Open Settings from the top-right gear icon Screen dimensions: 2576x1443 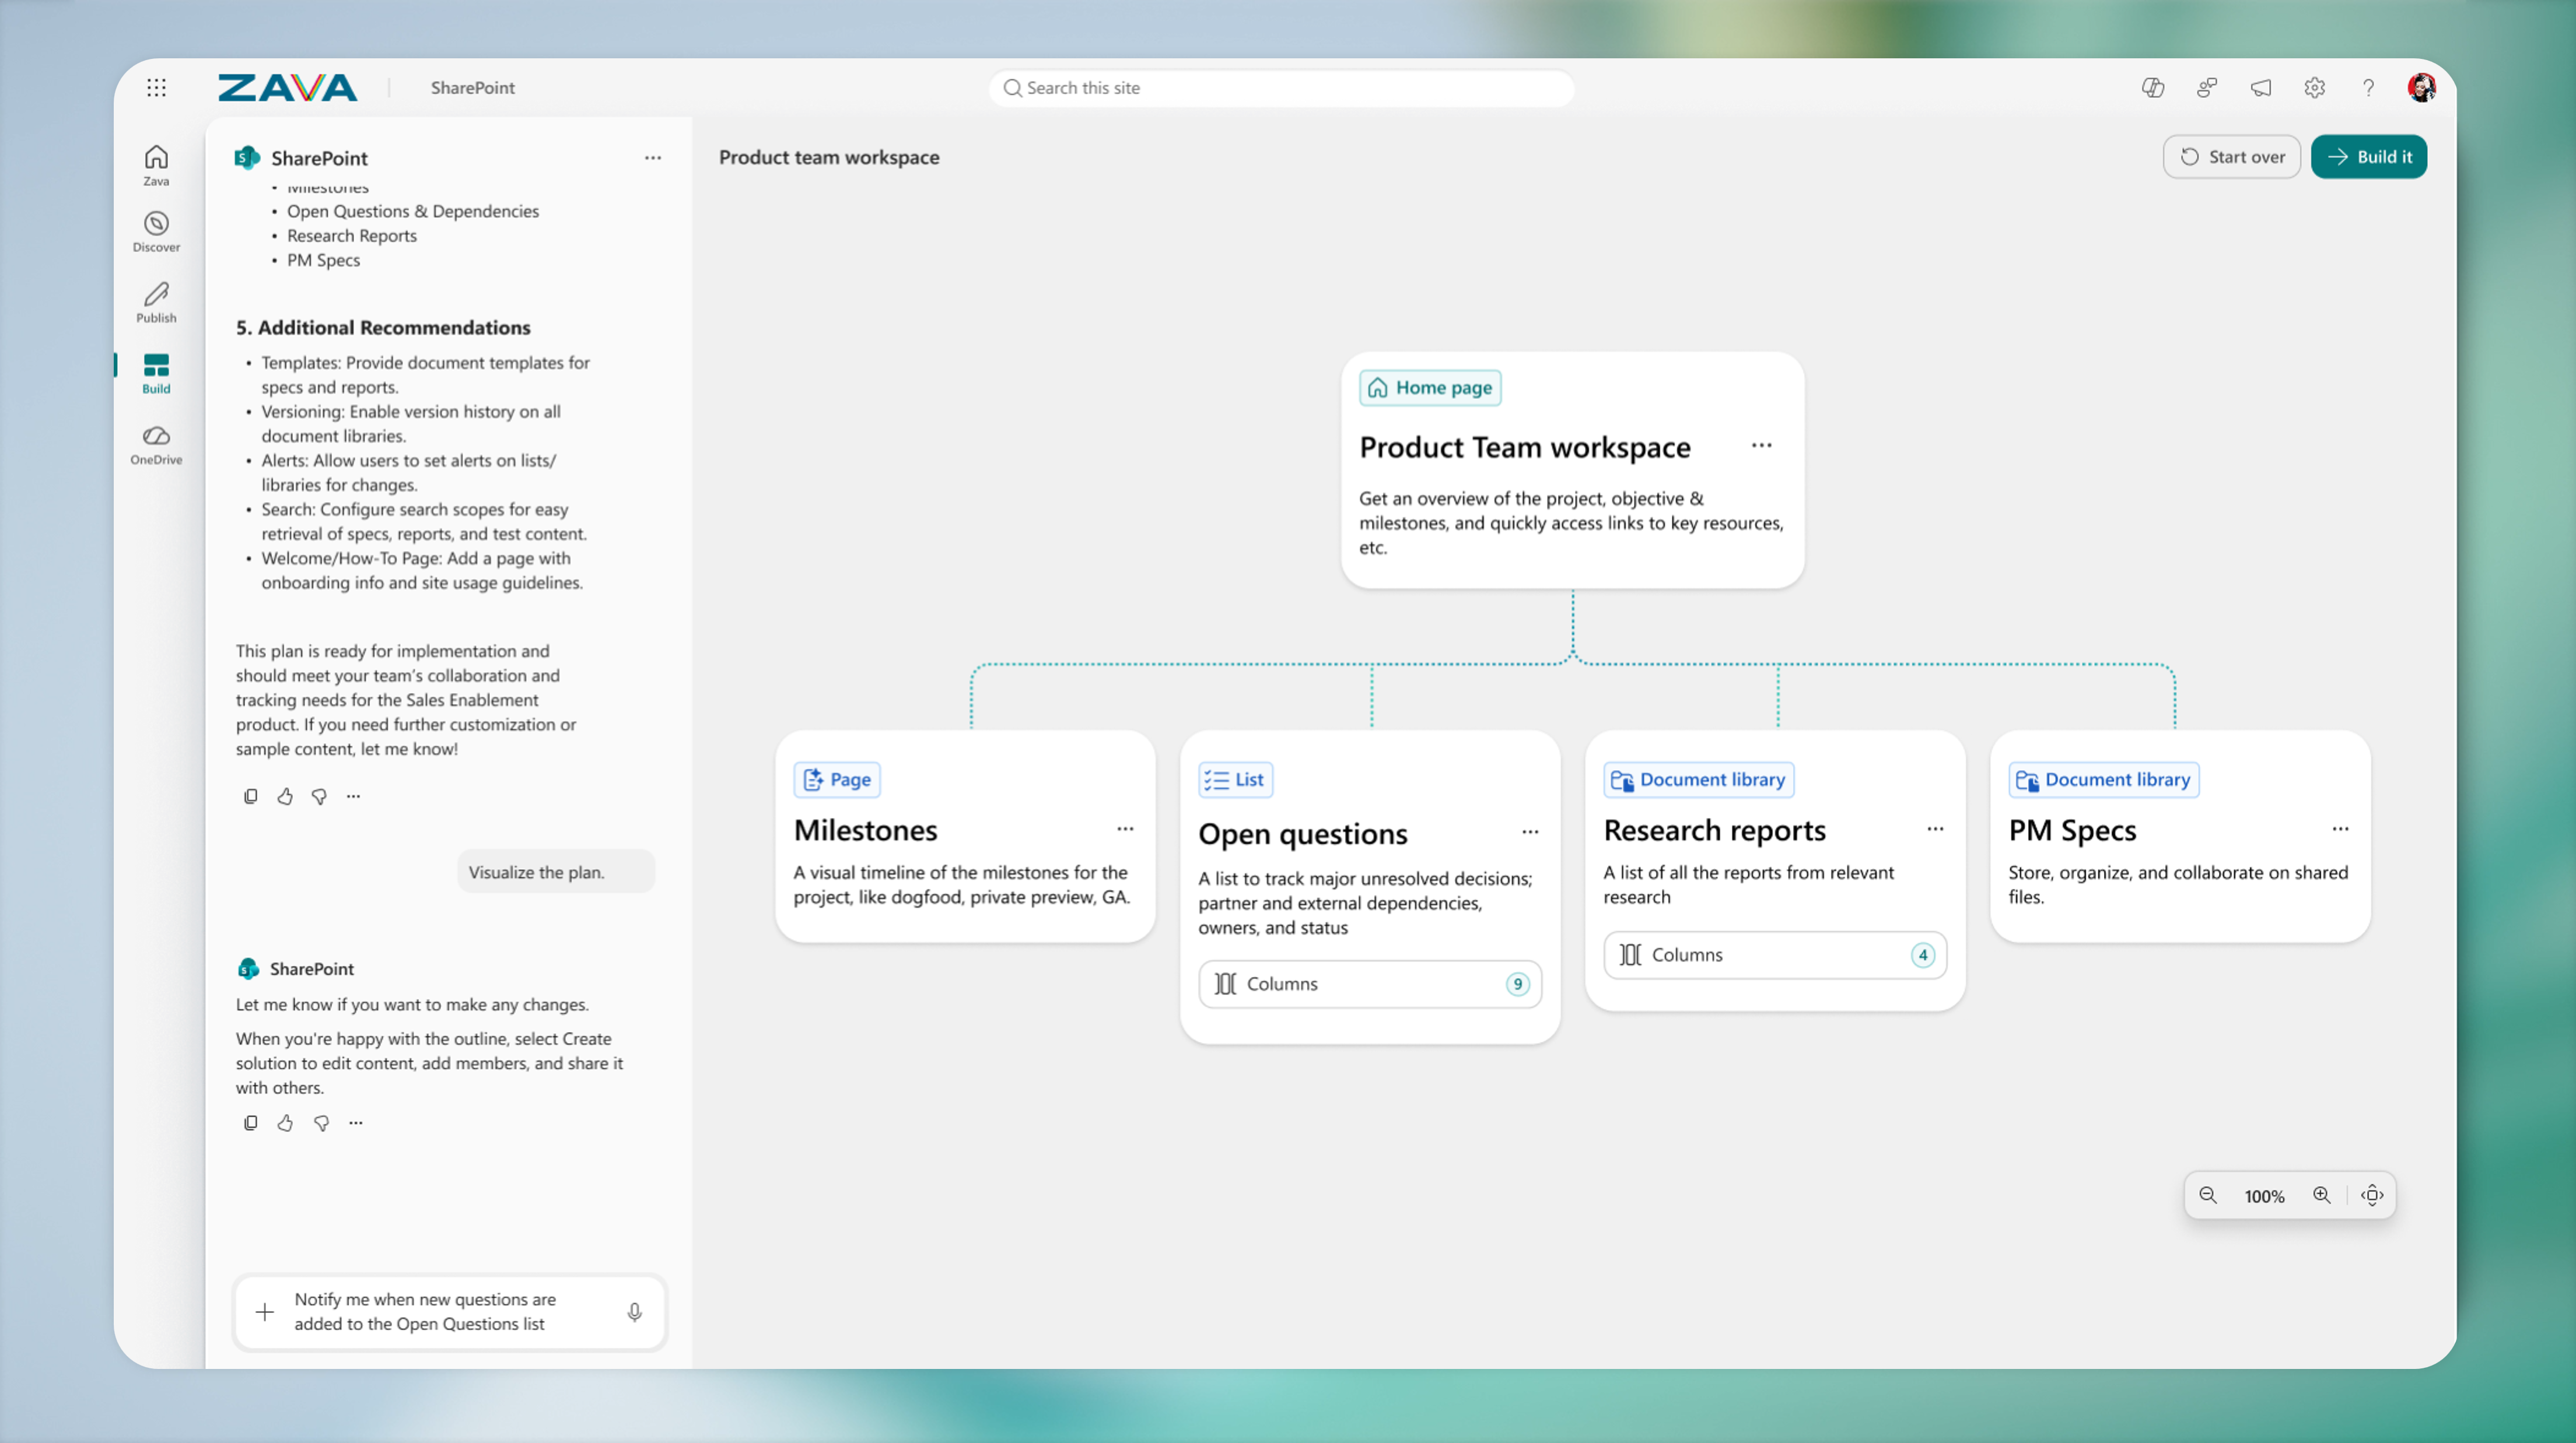[2314, 88]
